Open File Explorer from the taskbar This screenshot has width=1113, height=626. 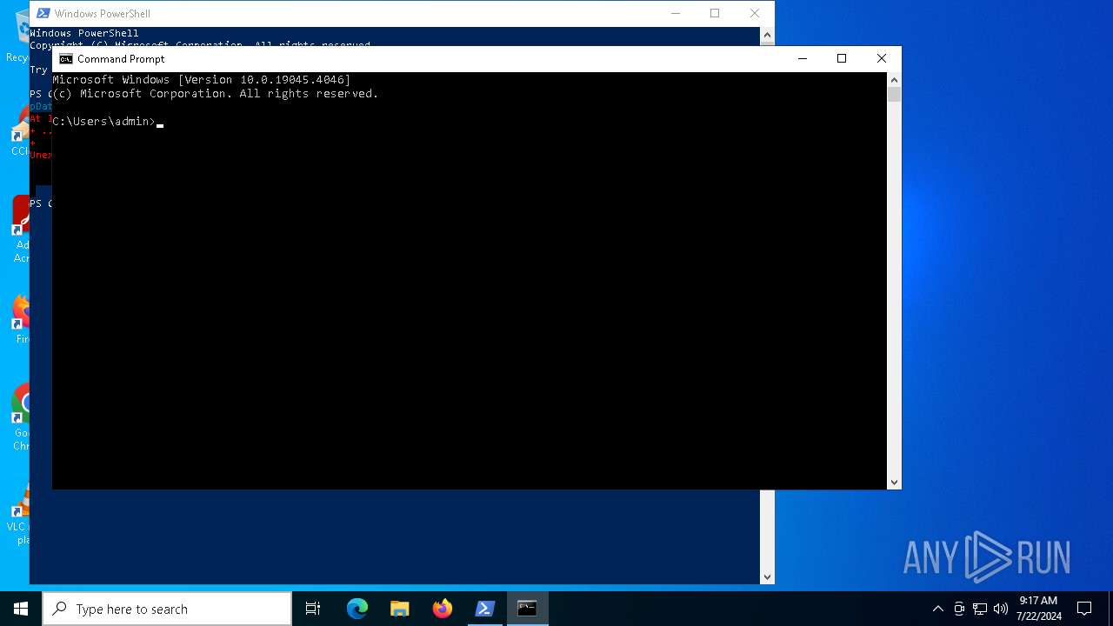pos(400,609)
